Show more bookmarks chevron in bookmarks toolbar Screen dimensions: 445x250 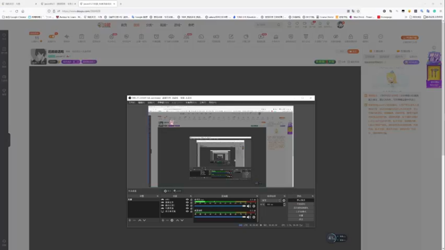(x=406, y=17)
